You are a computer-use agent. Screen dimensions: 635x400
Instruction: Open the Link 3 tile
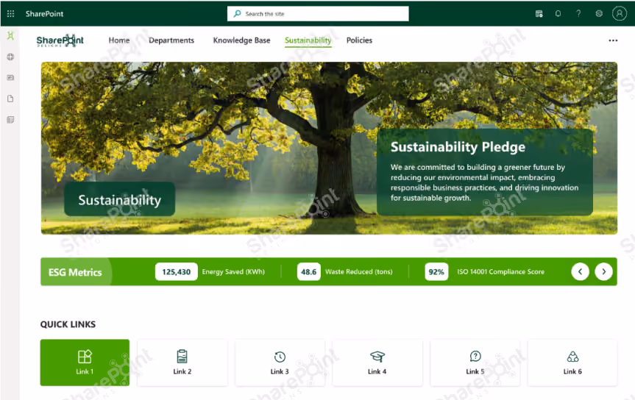(x=280, y=362)
